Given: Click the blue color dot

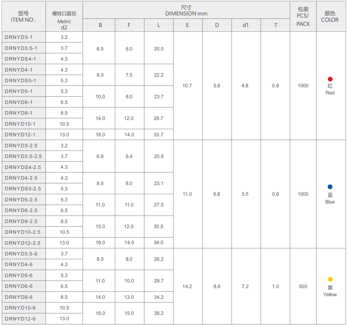Looking at the screenshot, I should point(330,187).
